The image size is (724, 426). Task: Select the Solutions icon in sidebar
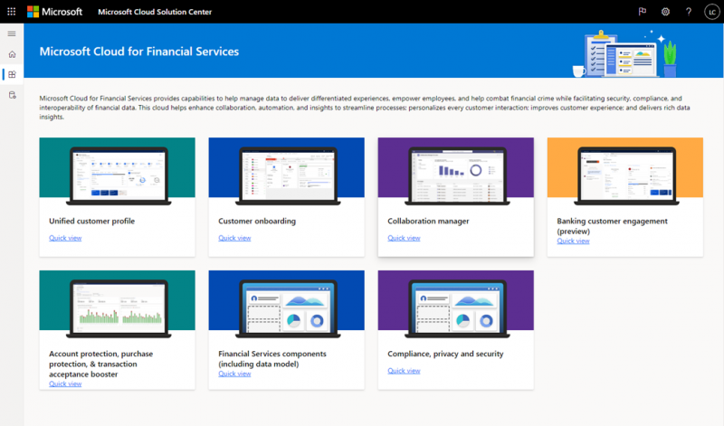point(12,74)
